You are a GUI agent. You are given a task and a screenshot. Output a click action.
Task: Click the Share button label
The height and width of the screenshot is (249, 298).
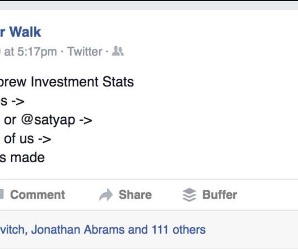click(135, 195)
